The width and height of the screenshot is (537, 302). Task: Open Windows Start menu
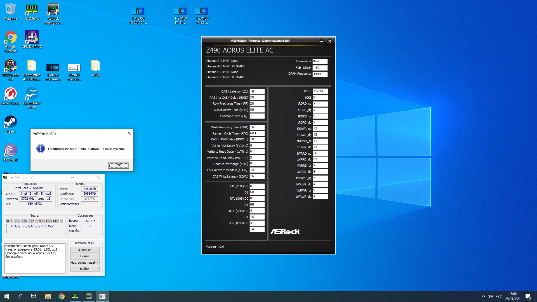[x=7, y=296]
